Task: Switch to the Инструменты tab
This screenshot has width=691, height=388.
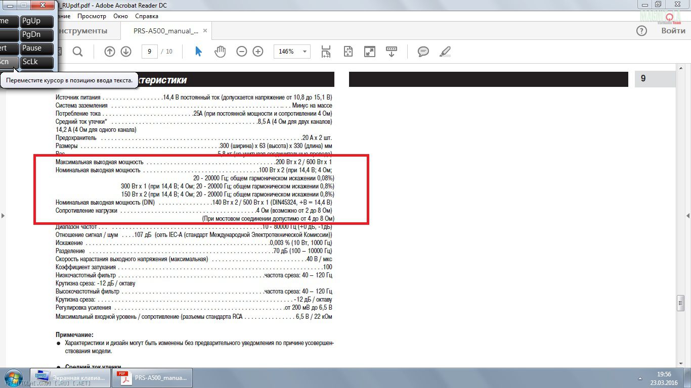Action: pyautogui.click(x=83, y=31)
